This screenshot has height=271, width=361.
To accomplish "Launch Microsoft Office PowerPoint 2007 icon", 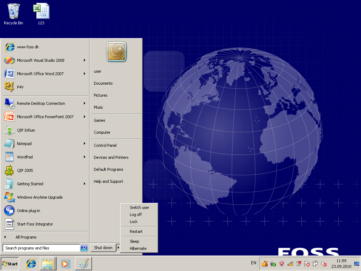I will click(10, 117).
